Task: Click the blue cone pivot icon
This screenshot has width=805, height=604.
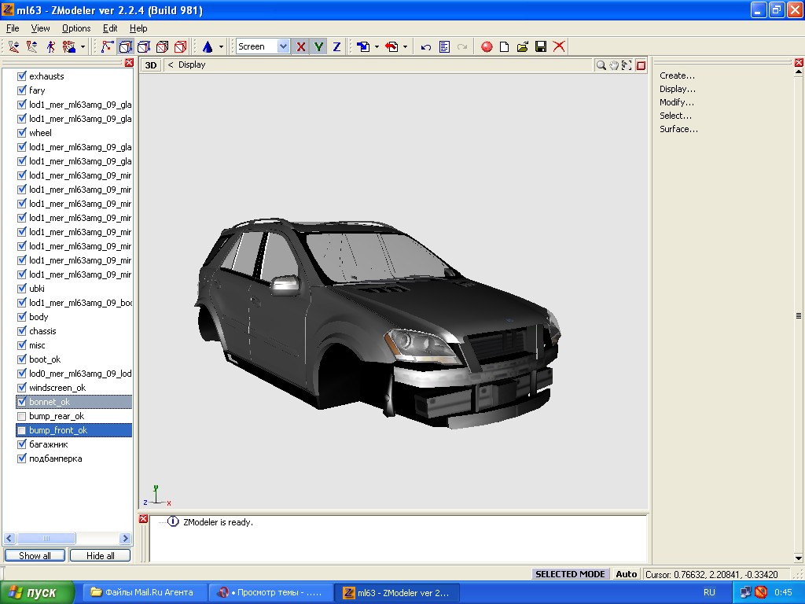Action: [x=208, y=46]
